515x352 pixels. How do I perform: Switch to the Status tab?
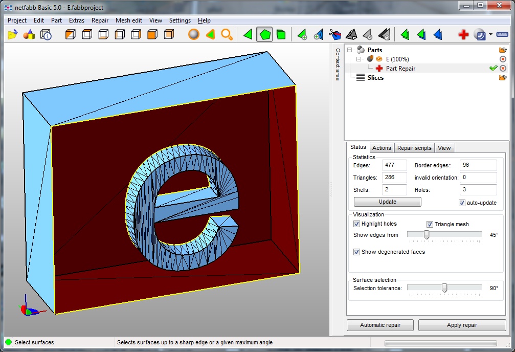[358, 147]
